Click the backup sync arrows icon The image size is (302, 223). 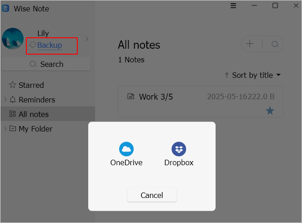coord(33,45)
